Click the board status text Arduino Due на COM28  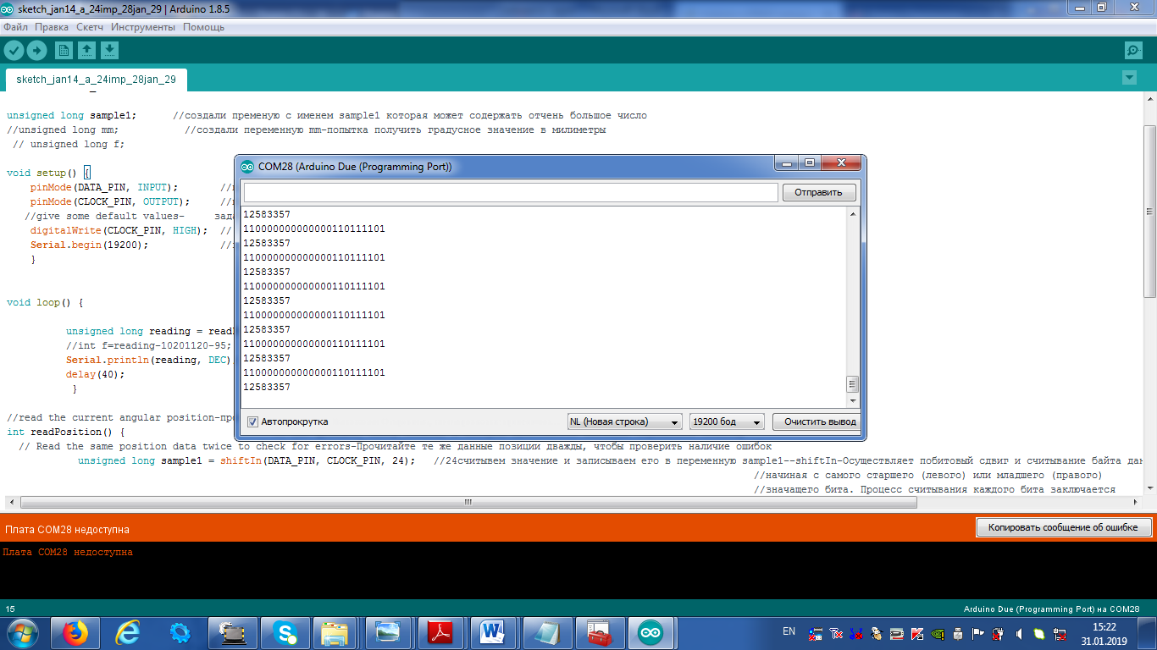[1052, 609]
